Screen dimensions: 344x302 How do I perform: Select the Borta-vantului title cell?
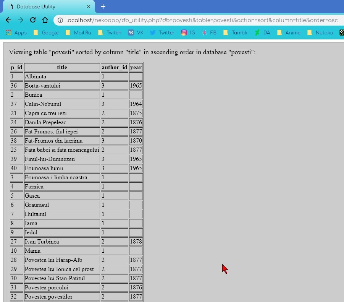click(62, 86)
